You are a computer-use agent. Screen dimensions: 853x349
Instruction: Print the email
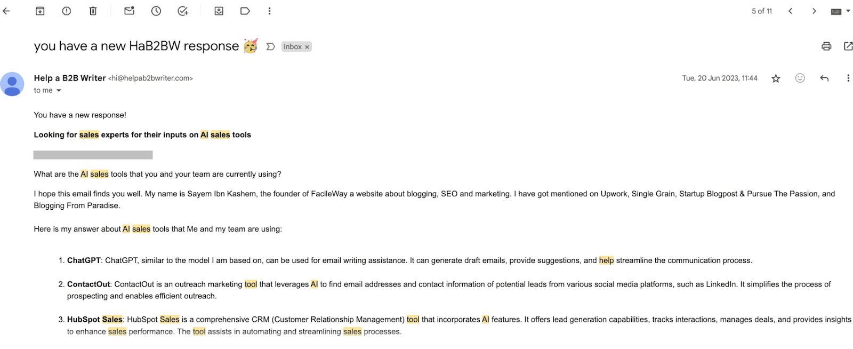click(x=826, y=46)
